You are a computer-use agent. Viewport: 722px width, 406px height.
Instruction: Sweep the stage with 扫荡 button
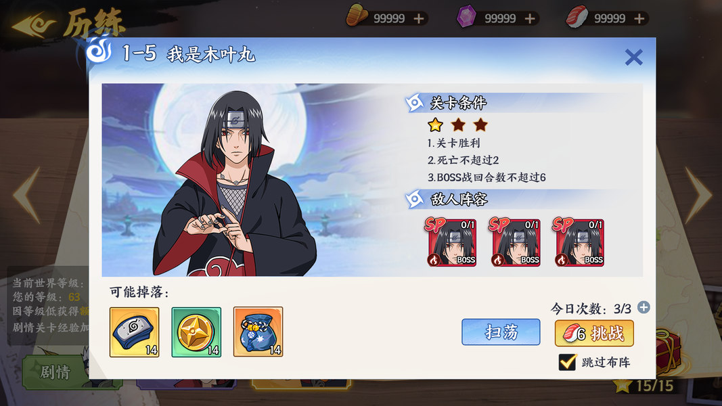coord(501,332)
